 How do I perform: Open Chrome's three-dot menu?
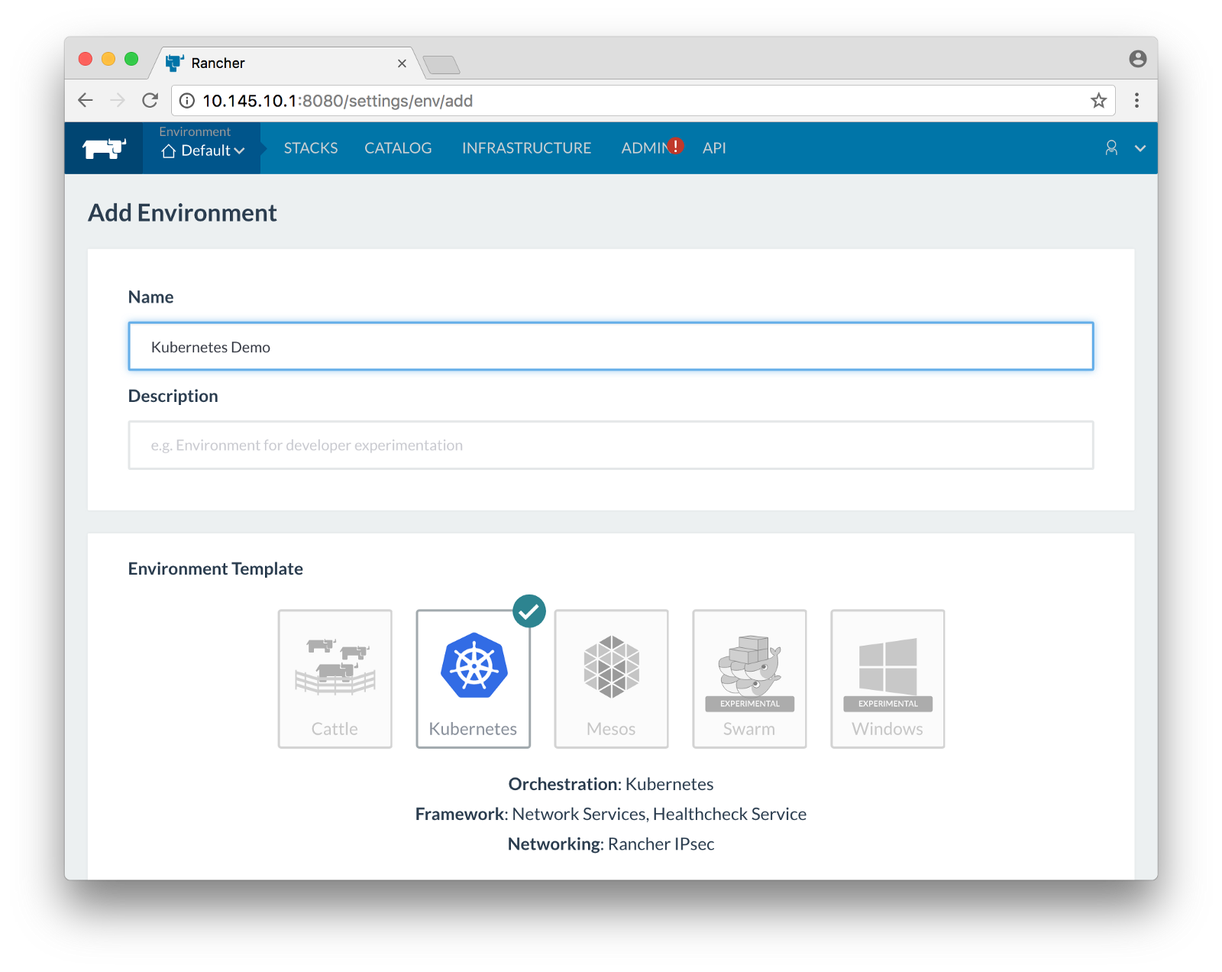[x=1136, y=100]
